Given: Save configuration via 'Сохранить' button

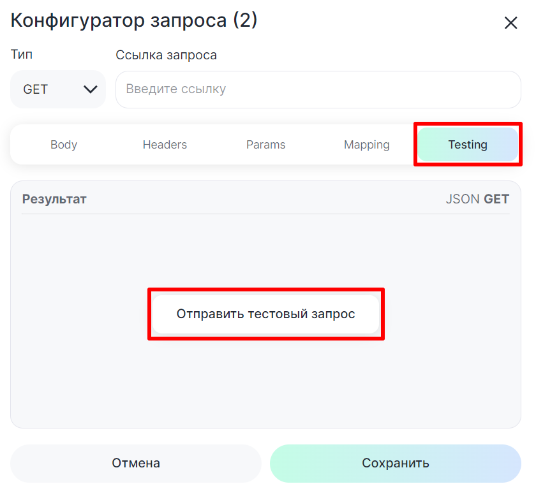Looking at the screenshot, I should tap(396, 463).
